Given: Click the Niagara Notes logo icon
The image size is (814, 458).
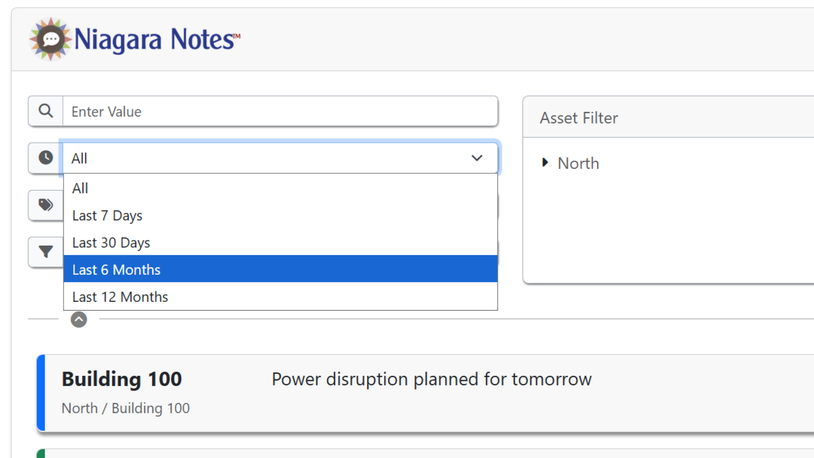Looking at the screenshot, I should click(50, 39).
